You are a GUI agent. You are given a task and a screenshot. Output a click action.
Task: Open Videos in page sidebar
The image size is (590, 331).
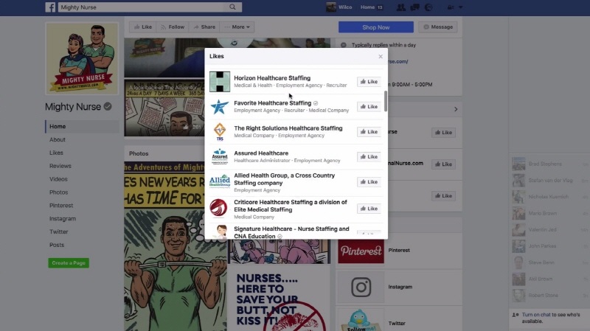pos(58,179)
